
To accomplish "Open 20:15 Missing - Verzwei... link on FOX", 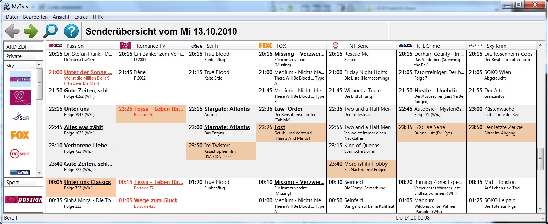I will (299, 54).
